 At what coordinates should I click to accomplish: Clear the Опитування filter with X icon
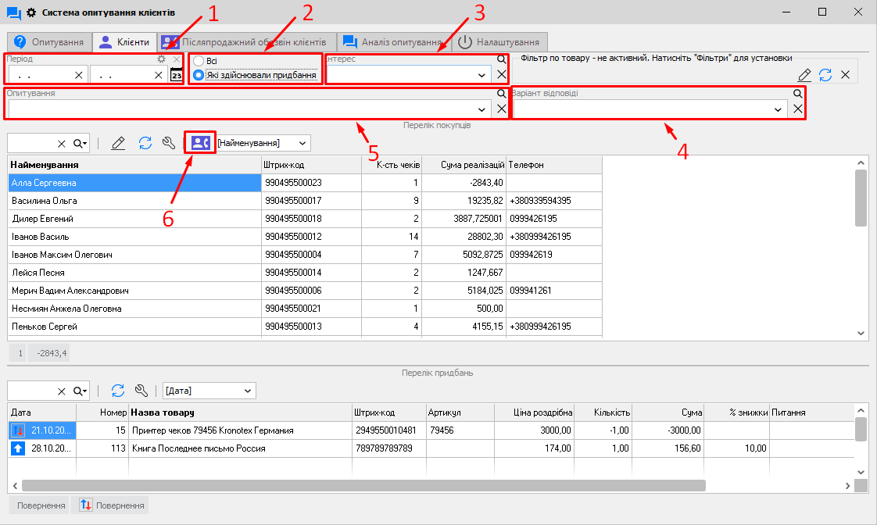pyautogui.click(x=502, y=109)
